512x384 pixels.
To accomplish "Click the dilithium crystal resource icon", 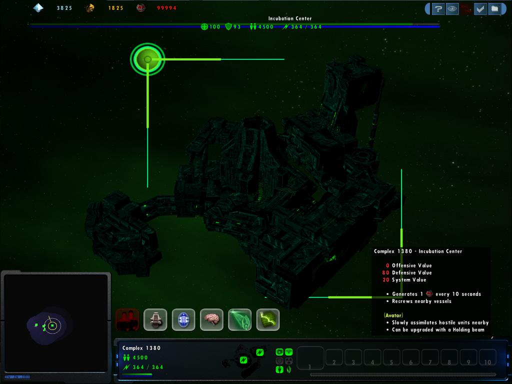I will (x=38, y=7).
